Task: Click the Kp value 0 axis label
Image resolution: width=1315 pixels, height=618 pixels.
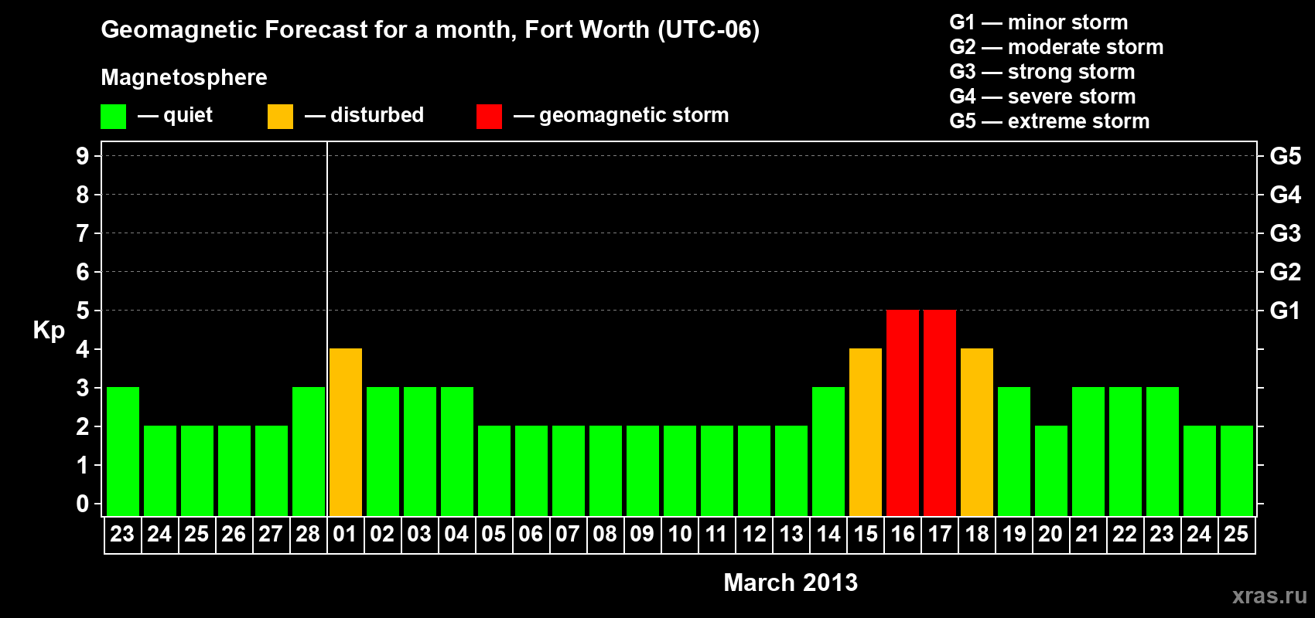Action: [x=83, y=504]
